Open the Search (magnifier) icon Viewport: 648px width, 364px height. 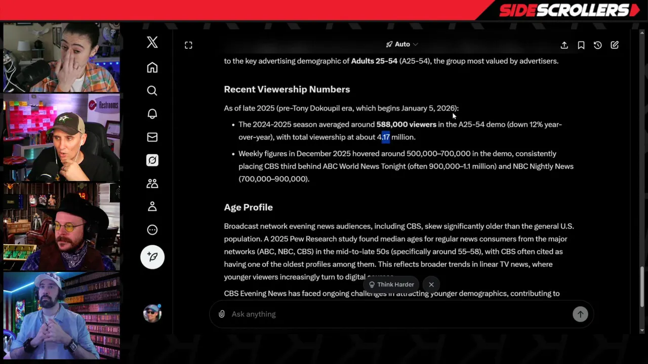(152, 90)
